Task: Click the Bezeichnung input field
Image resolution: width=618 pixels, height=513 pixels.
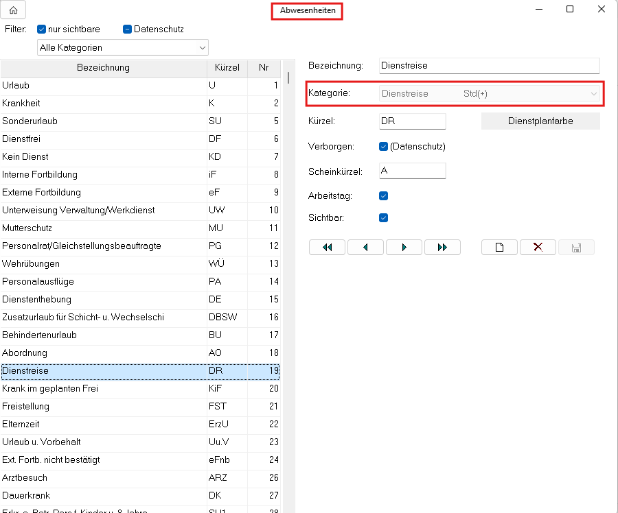Action: tap(490, 66)
